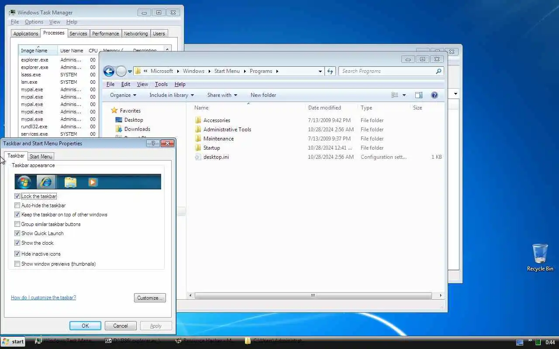Screen dimensions: 559x349
Task: Expand breadcrumb arrow after Start Menu
Action: pos(245,71)
